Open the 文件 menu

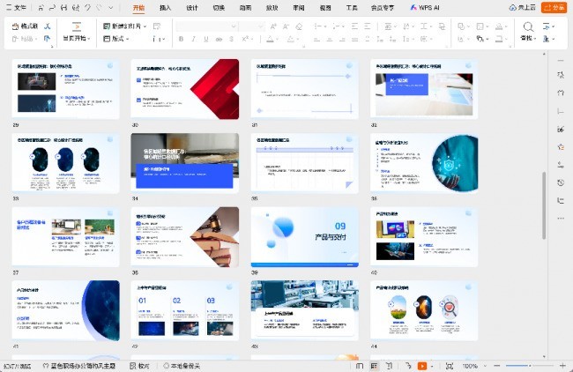tap(15, 7)
